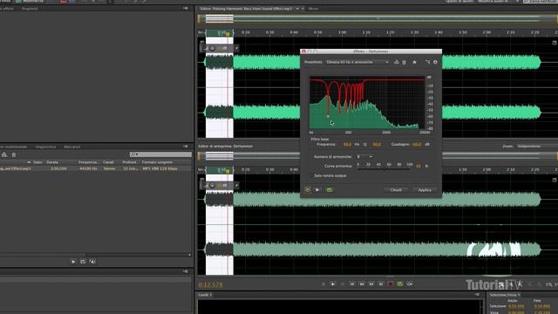This screenshot has width=558, height=314.
Task: Toggle loop preview in Files panel
Action: [83, 262]
